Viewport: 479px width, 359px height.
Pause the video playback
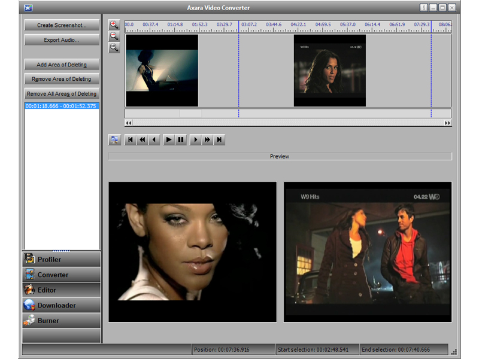[x=181, y=140]
